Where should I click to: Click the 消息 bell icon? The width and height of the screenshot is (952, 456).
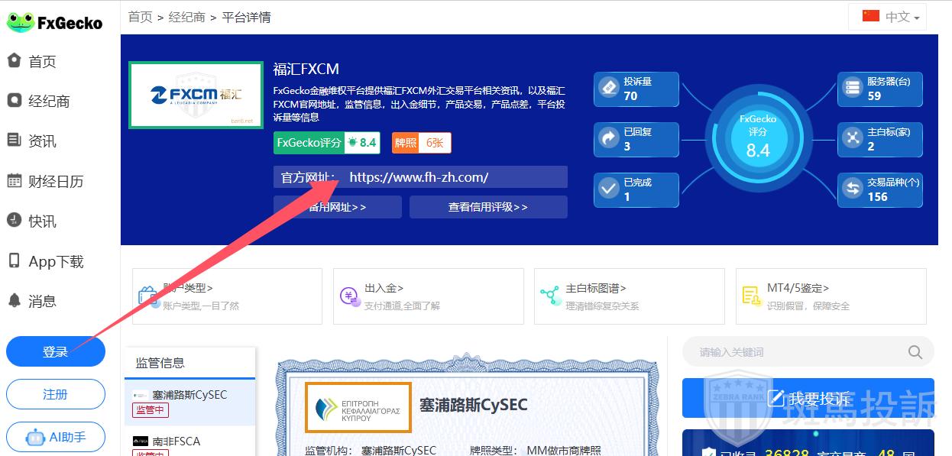[15, 301]
